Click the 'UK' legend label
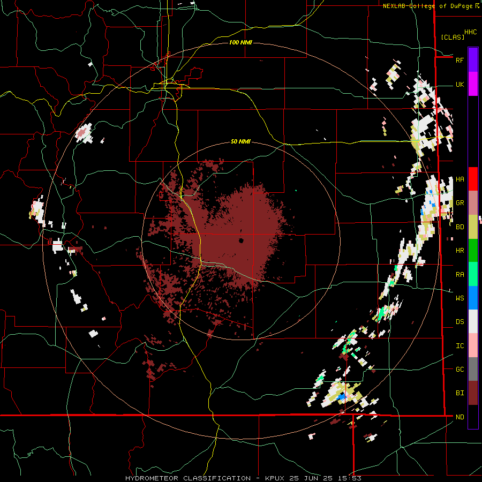 [x=460, y=85]
